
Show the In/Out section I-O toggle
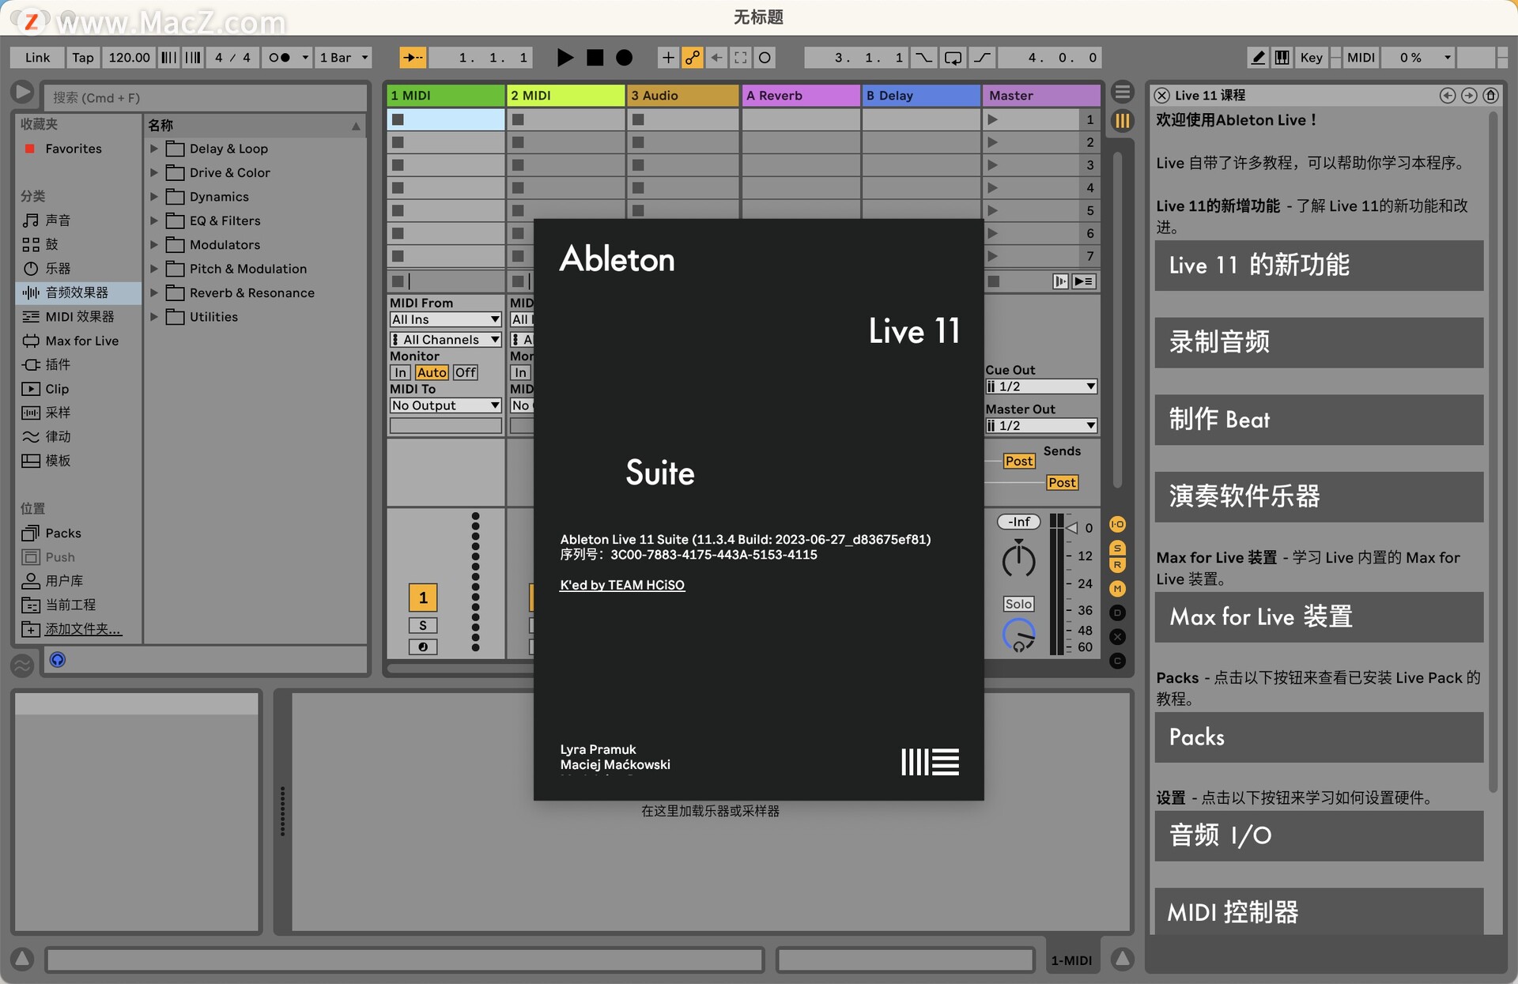click(1117, 524)
